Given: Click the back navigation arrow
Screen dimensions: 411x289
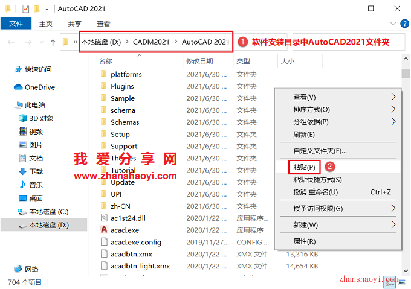Looking at the screenshot, I should 11,42.
